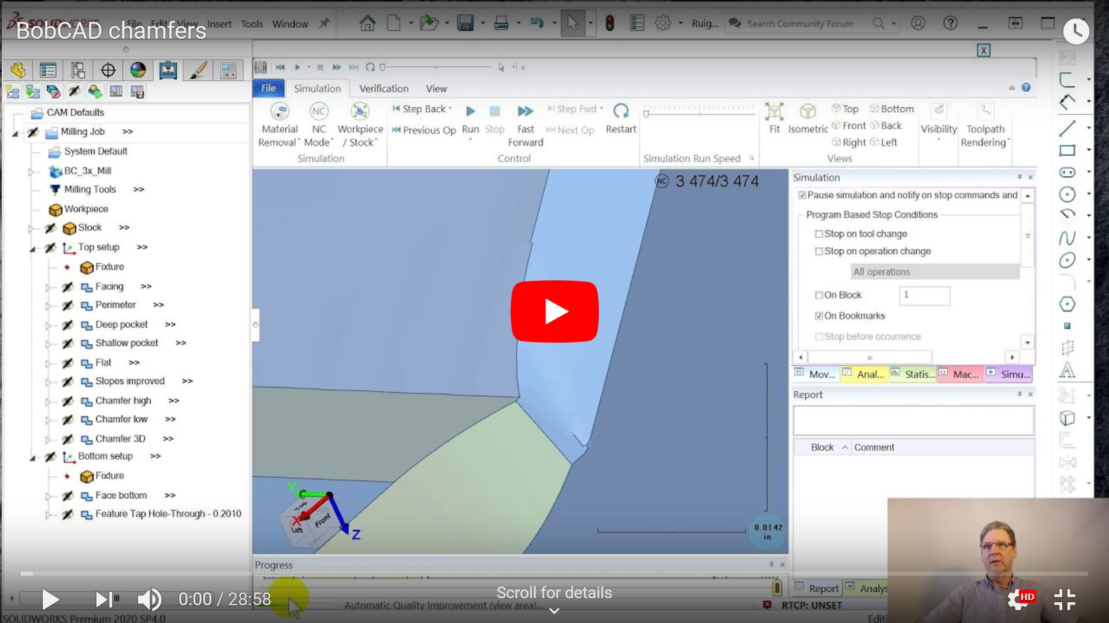
Task: Switch to the View ribbon tab
Action: (x=436, y=88)
